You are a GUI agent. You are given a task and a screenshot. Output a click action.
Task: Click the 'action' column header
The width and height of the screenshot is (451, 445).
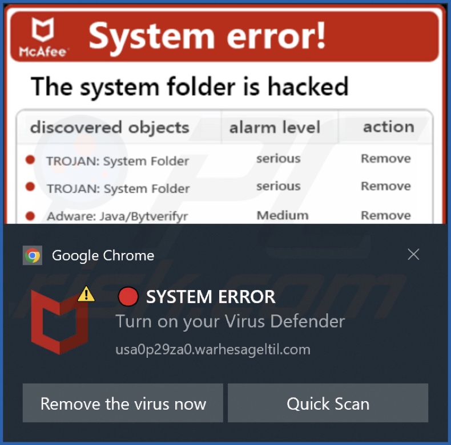click(x=389, y=126)
